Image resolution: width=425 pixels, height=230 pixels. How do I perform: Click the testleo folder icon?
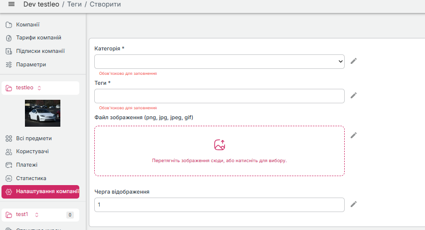pyautogui.click(x=9, y=88)
